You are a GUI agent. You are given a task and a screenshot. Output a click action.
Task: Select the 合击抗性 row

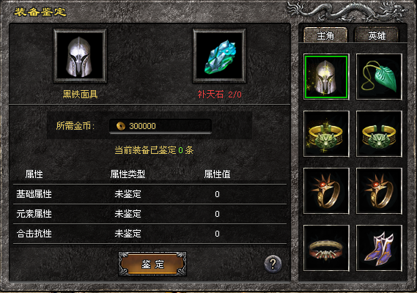pos(150,234)
